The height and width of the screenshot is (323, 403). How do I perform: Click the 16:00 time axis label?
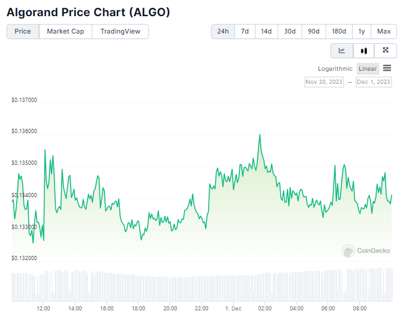coord(107,309)
